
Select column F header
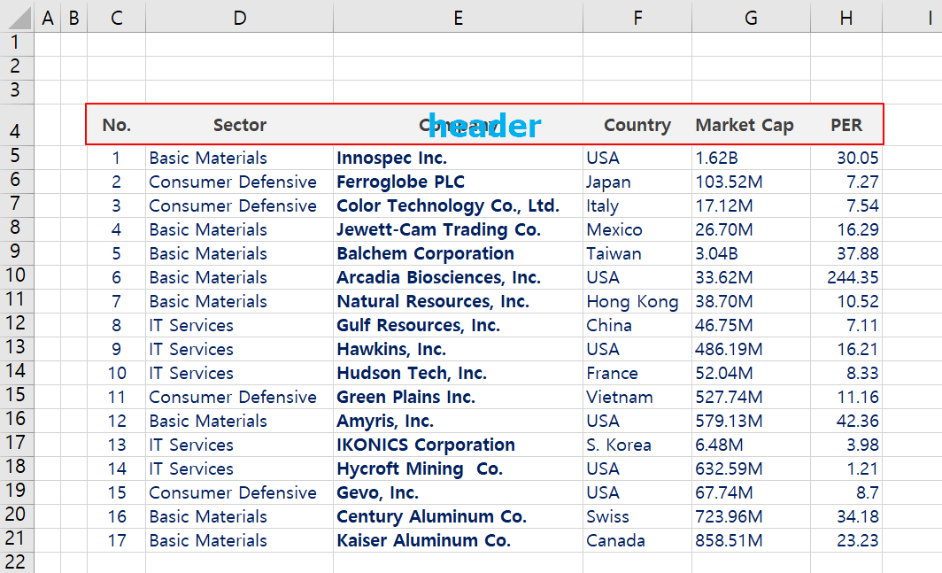coord(637,17)
